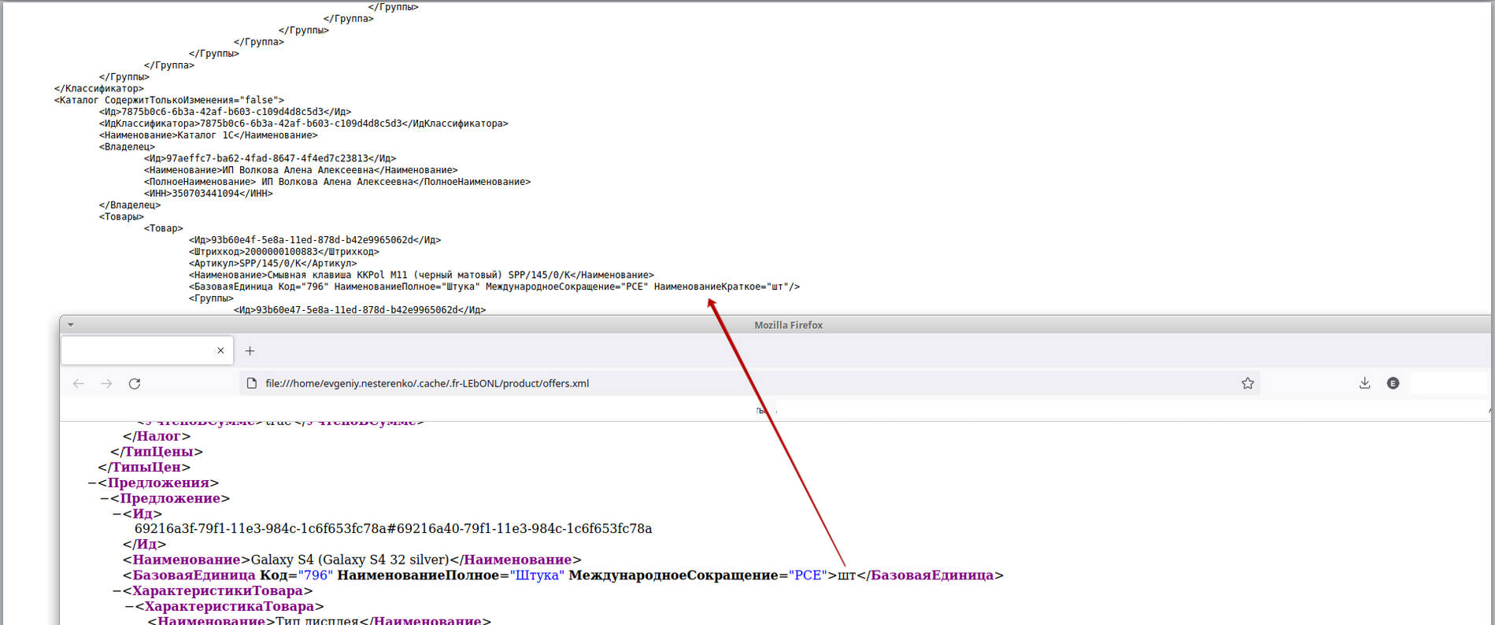Collapse the Предложения XML node
The width and height of the screenshot is (1495, 625).
92,483
